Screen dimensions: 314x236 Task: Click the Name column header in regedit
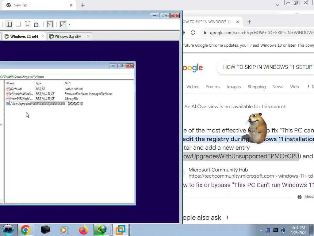tap(10, 83)
